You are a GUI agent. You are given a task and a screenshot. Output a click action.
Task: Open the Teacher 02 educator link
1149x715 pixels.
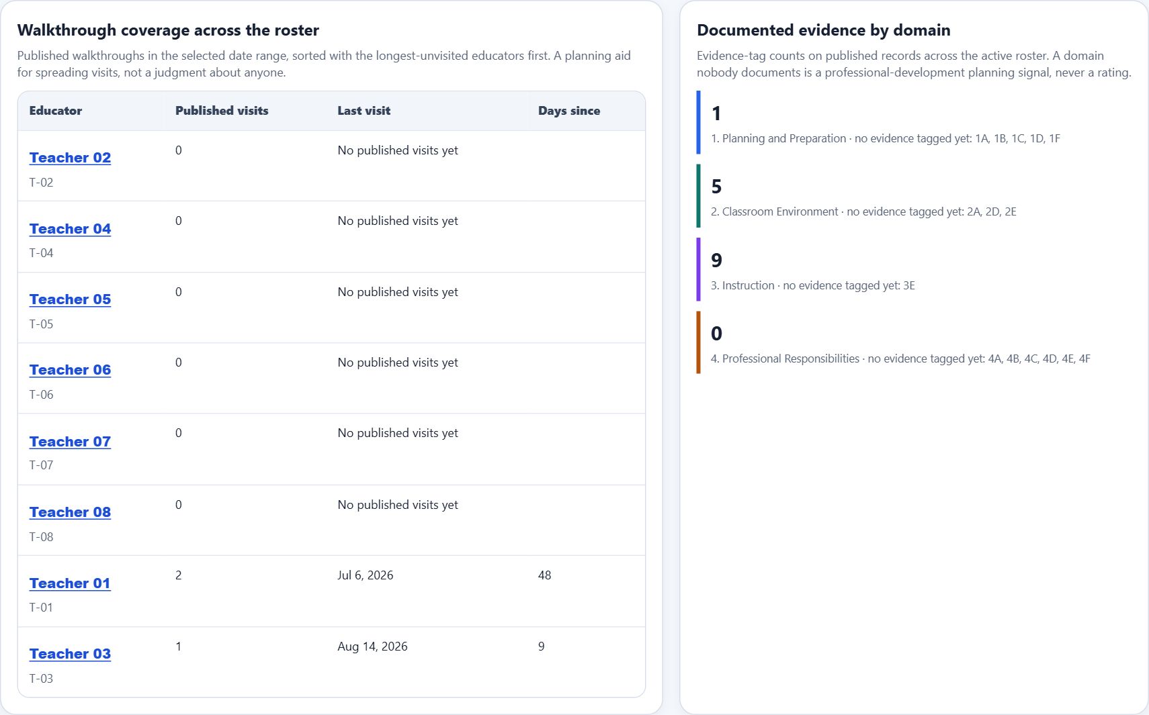pos(70,158)
